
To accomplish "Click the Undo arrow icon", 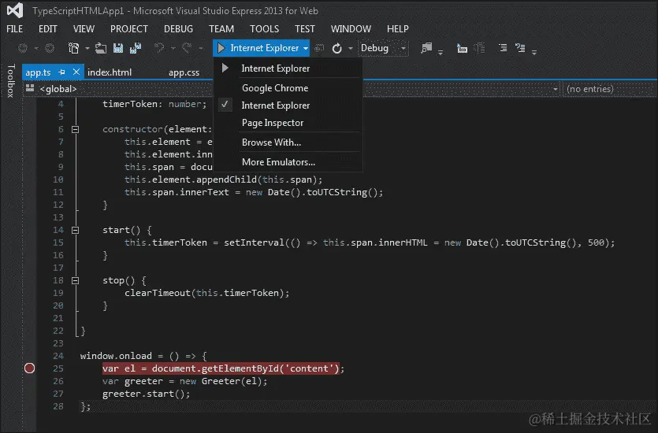I will click(x=159, y=48).
